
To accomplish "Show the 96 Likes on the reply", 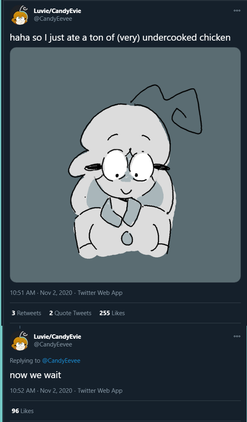I will tap(23, 411).
